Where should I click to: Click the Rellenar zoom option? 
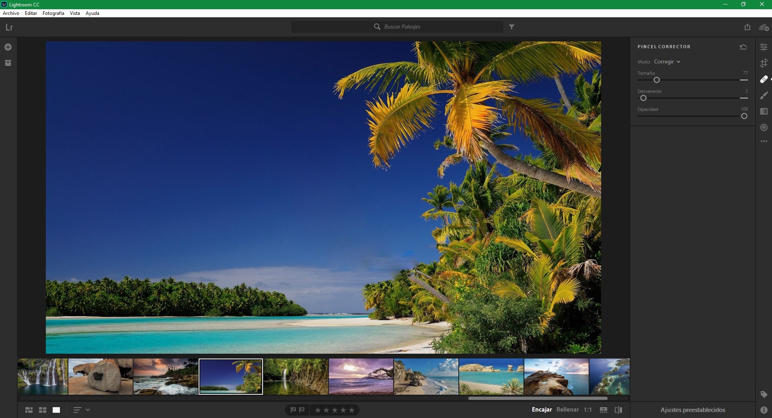[567, 410]
